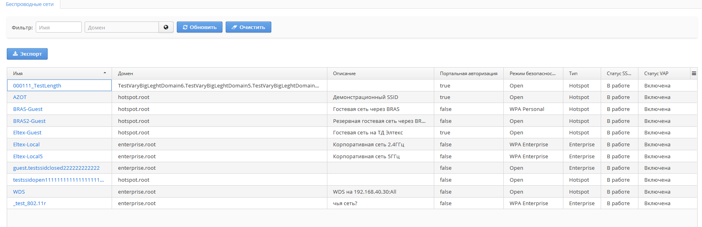Viewport: 702px width, 227px height.
Task: Open guest.testssidclosed222222222222 link
Action: pos(56,168)
